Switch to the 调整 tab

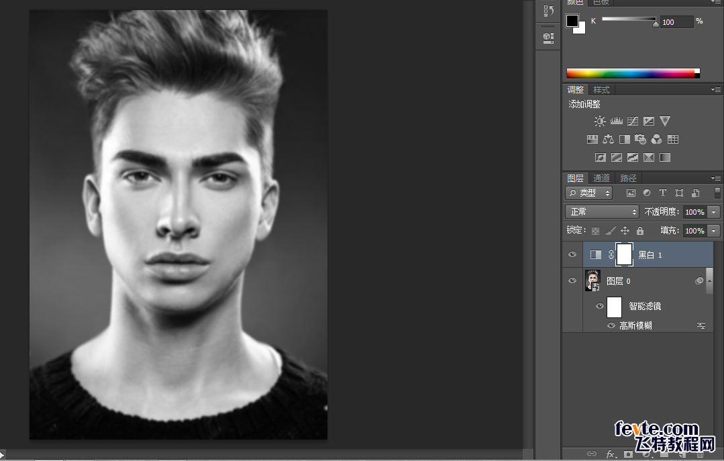(575, 90)
